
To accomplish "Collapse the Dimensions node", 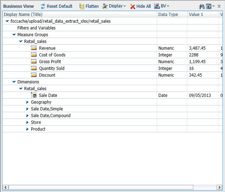I will [14, 82].
